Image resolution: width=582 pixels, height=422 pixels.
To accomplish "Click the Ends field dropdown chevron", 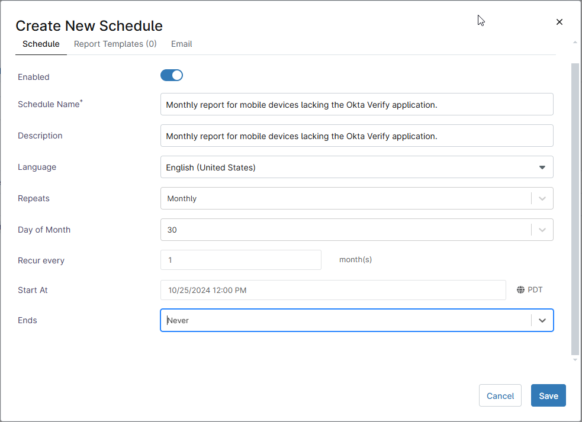I will tap(542, 320).
